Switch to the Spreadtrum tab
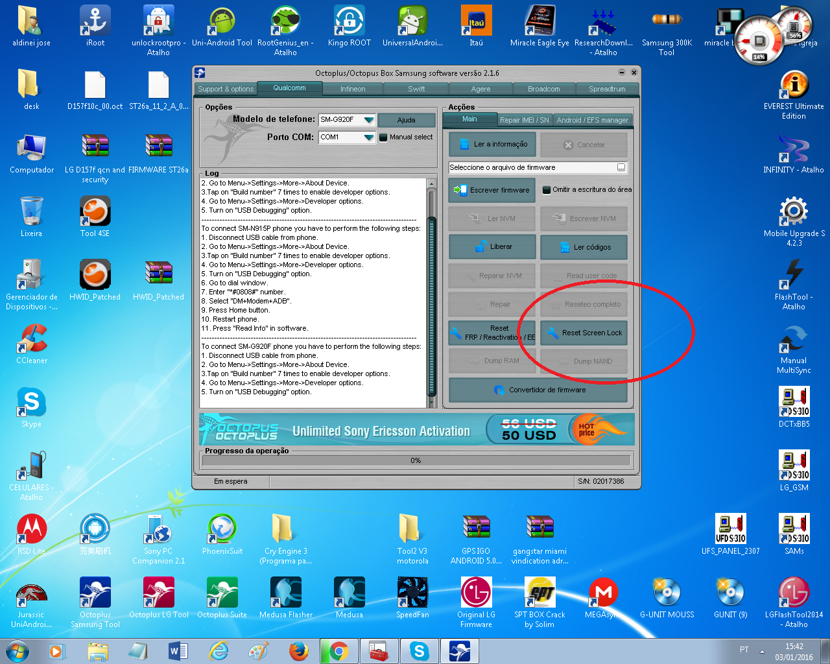This screenshot has width=830, height=664. [607, 89]
